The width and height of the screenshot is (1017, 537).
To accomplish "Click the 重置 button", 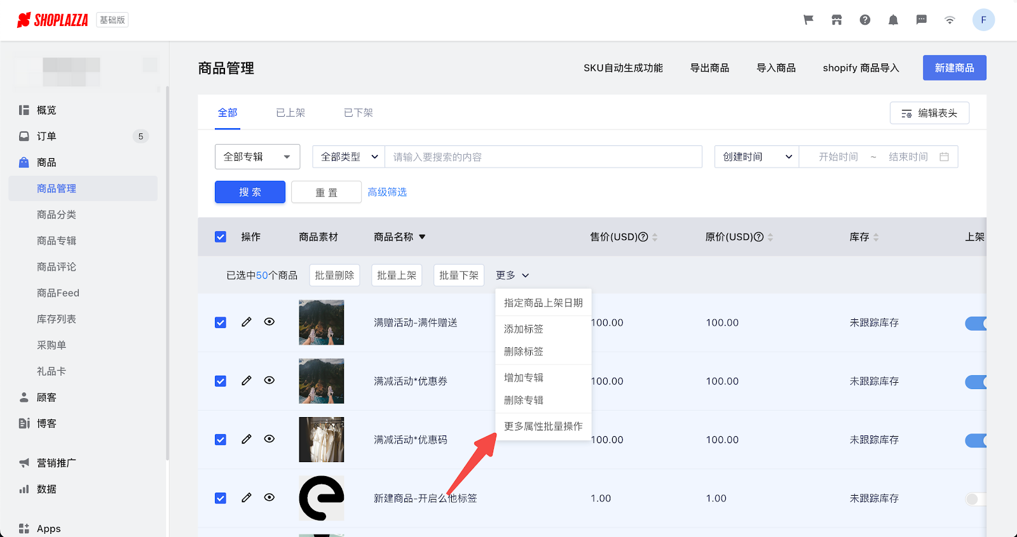I will [x=326, y=192].
